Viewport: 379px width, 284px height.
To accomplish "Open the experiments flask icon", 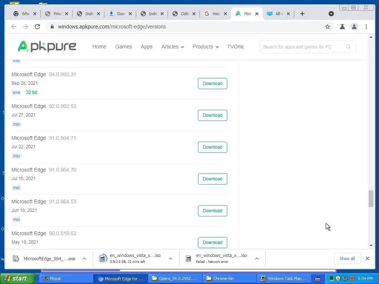I will click(342, 27).
